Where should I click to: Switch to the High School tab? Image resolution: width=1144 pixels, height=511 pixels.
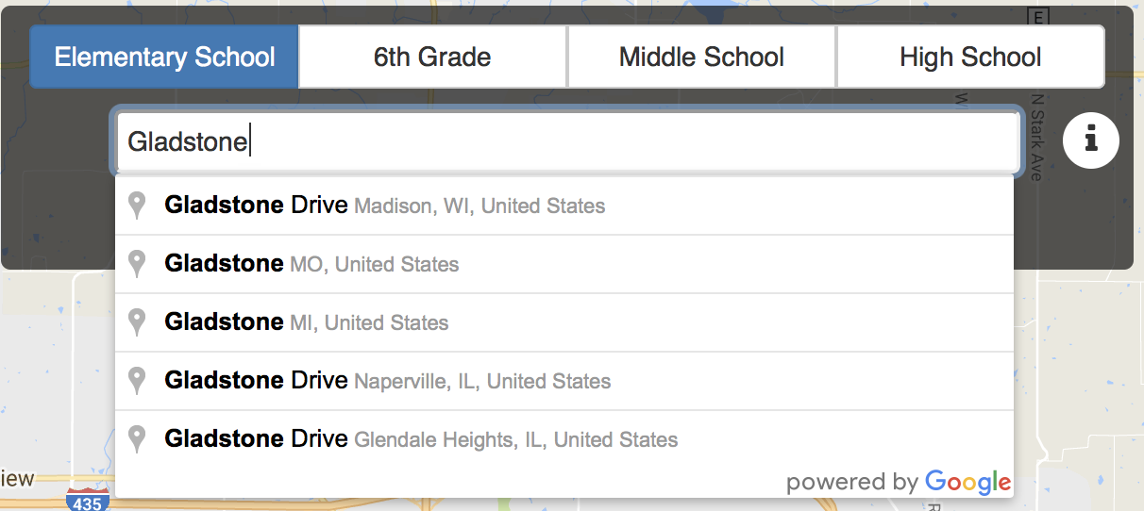point(970,57)
